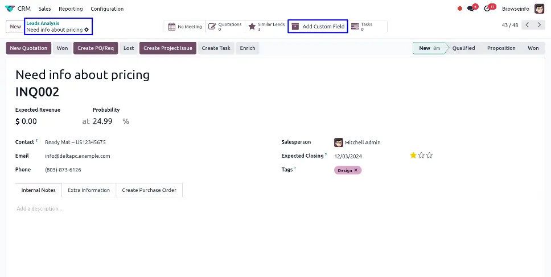551x277 pixels.
Task: Set priority to two stars
Action: tap(421, 155)
